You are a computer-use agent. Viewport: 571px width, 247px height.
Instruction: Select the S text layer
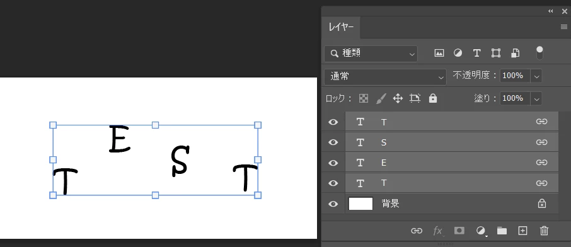click(x=451, y=142)
